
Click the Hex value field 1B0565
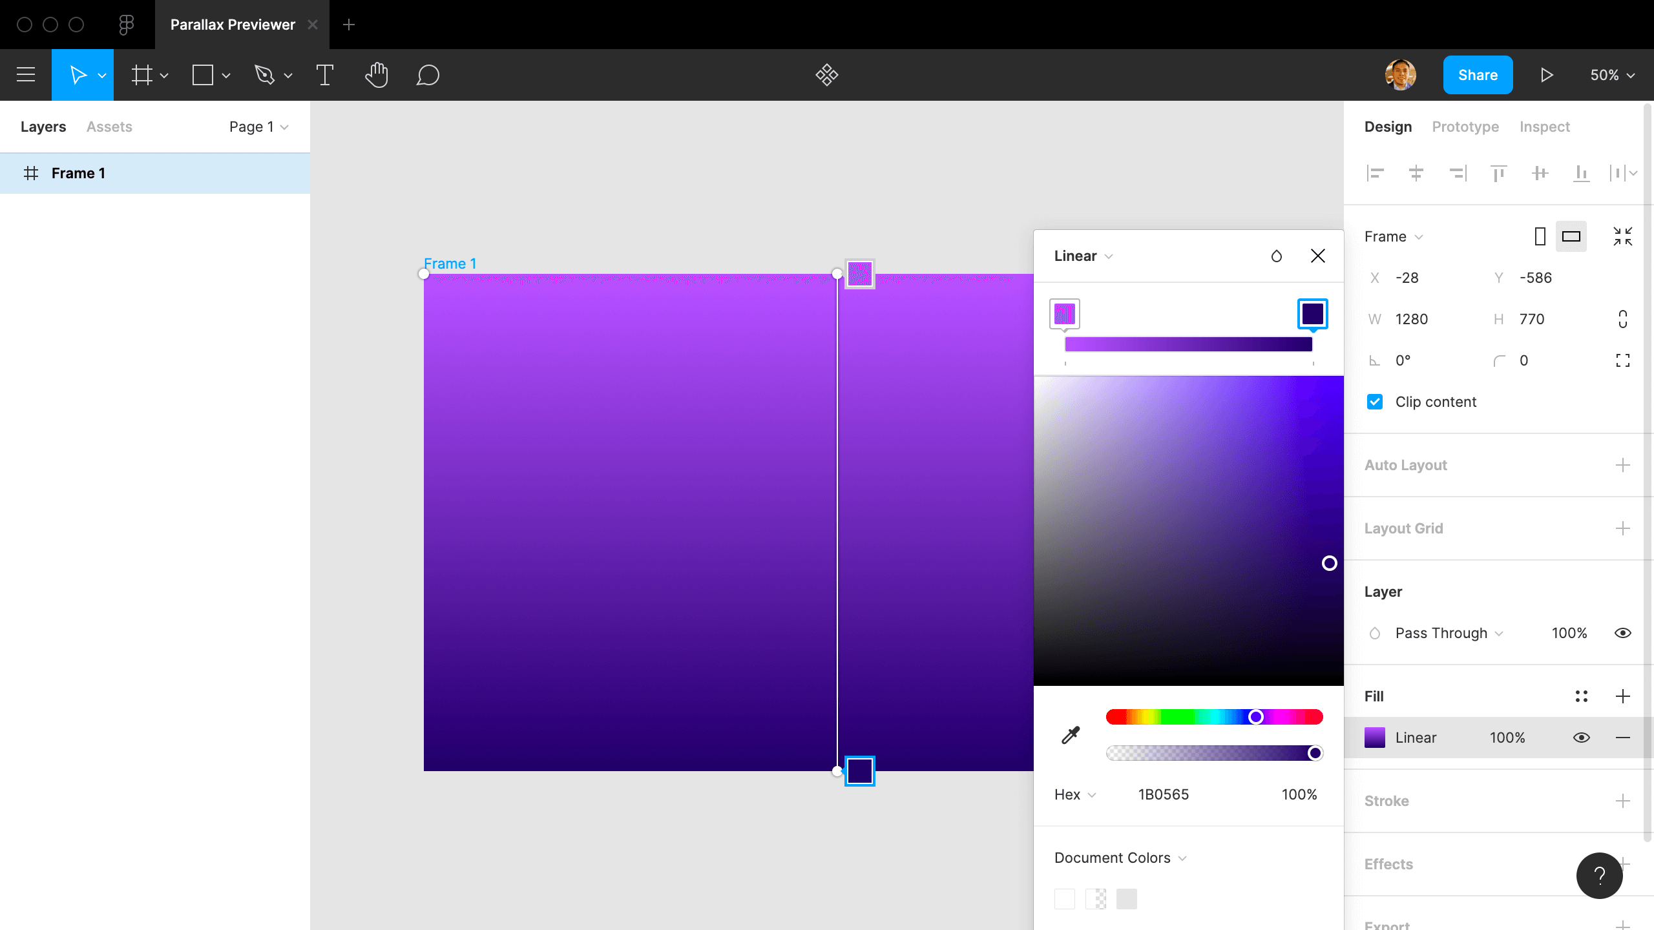pyautogui.click(x=1163, y=794)
